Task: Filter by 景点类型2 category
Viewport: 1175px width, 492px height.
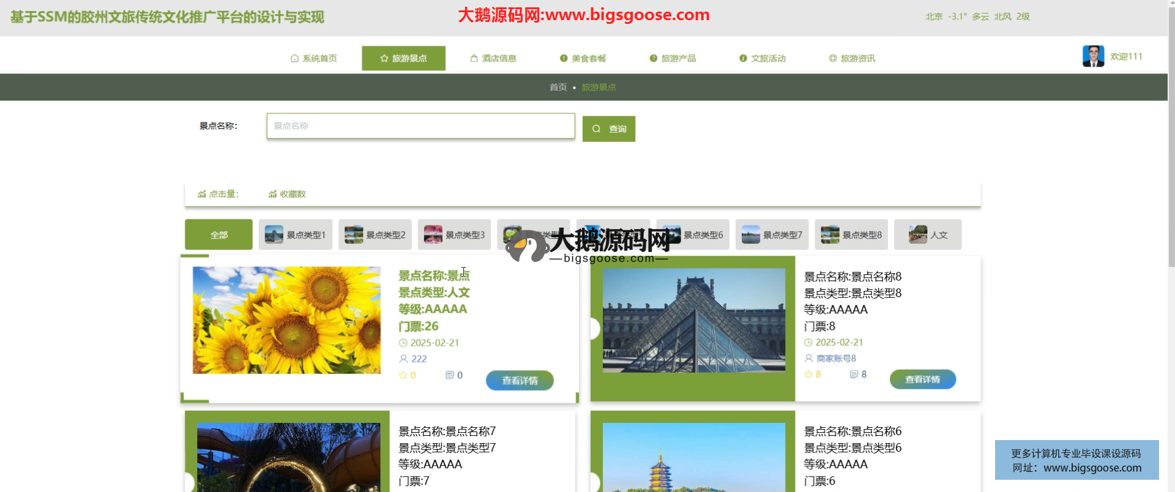Action: coord(375,235)
